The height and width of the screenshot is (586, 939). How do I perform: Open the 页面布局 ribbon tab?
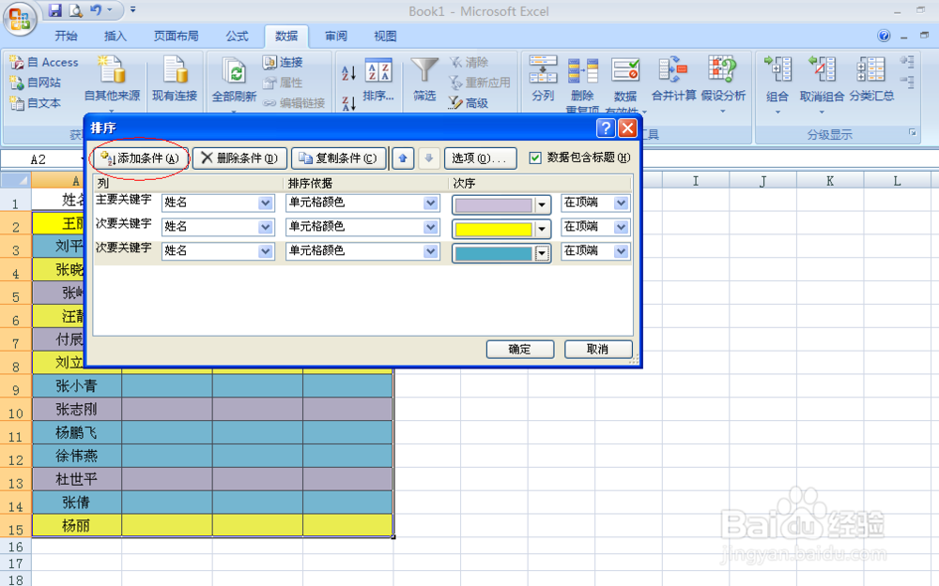pyautogui.click(x=177, y=37)
